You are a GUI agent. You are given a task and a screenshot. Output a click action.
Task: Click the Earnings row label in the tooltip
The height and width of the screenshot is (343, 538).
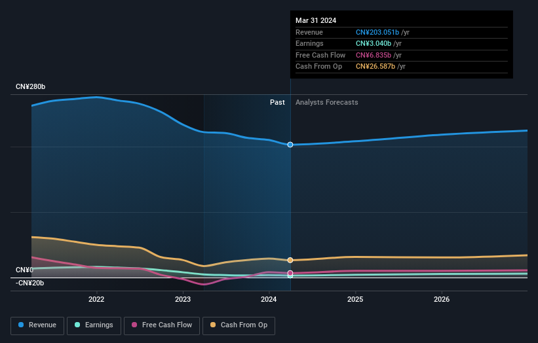pos(309,43)
